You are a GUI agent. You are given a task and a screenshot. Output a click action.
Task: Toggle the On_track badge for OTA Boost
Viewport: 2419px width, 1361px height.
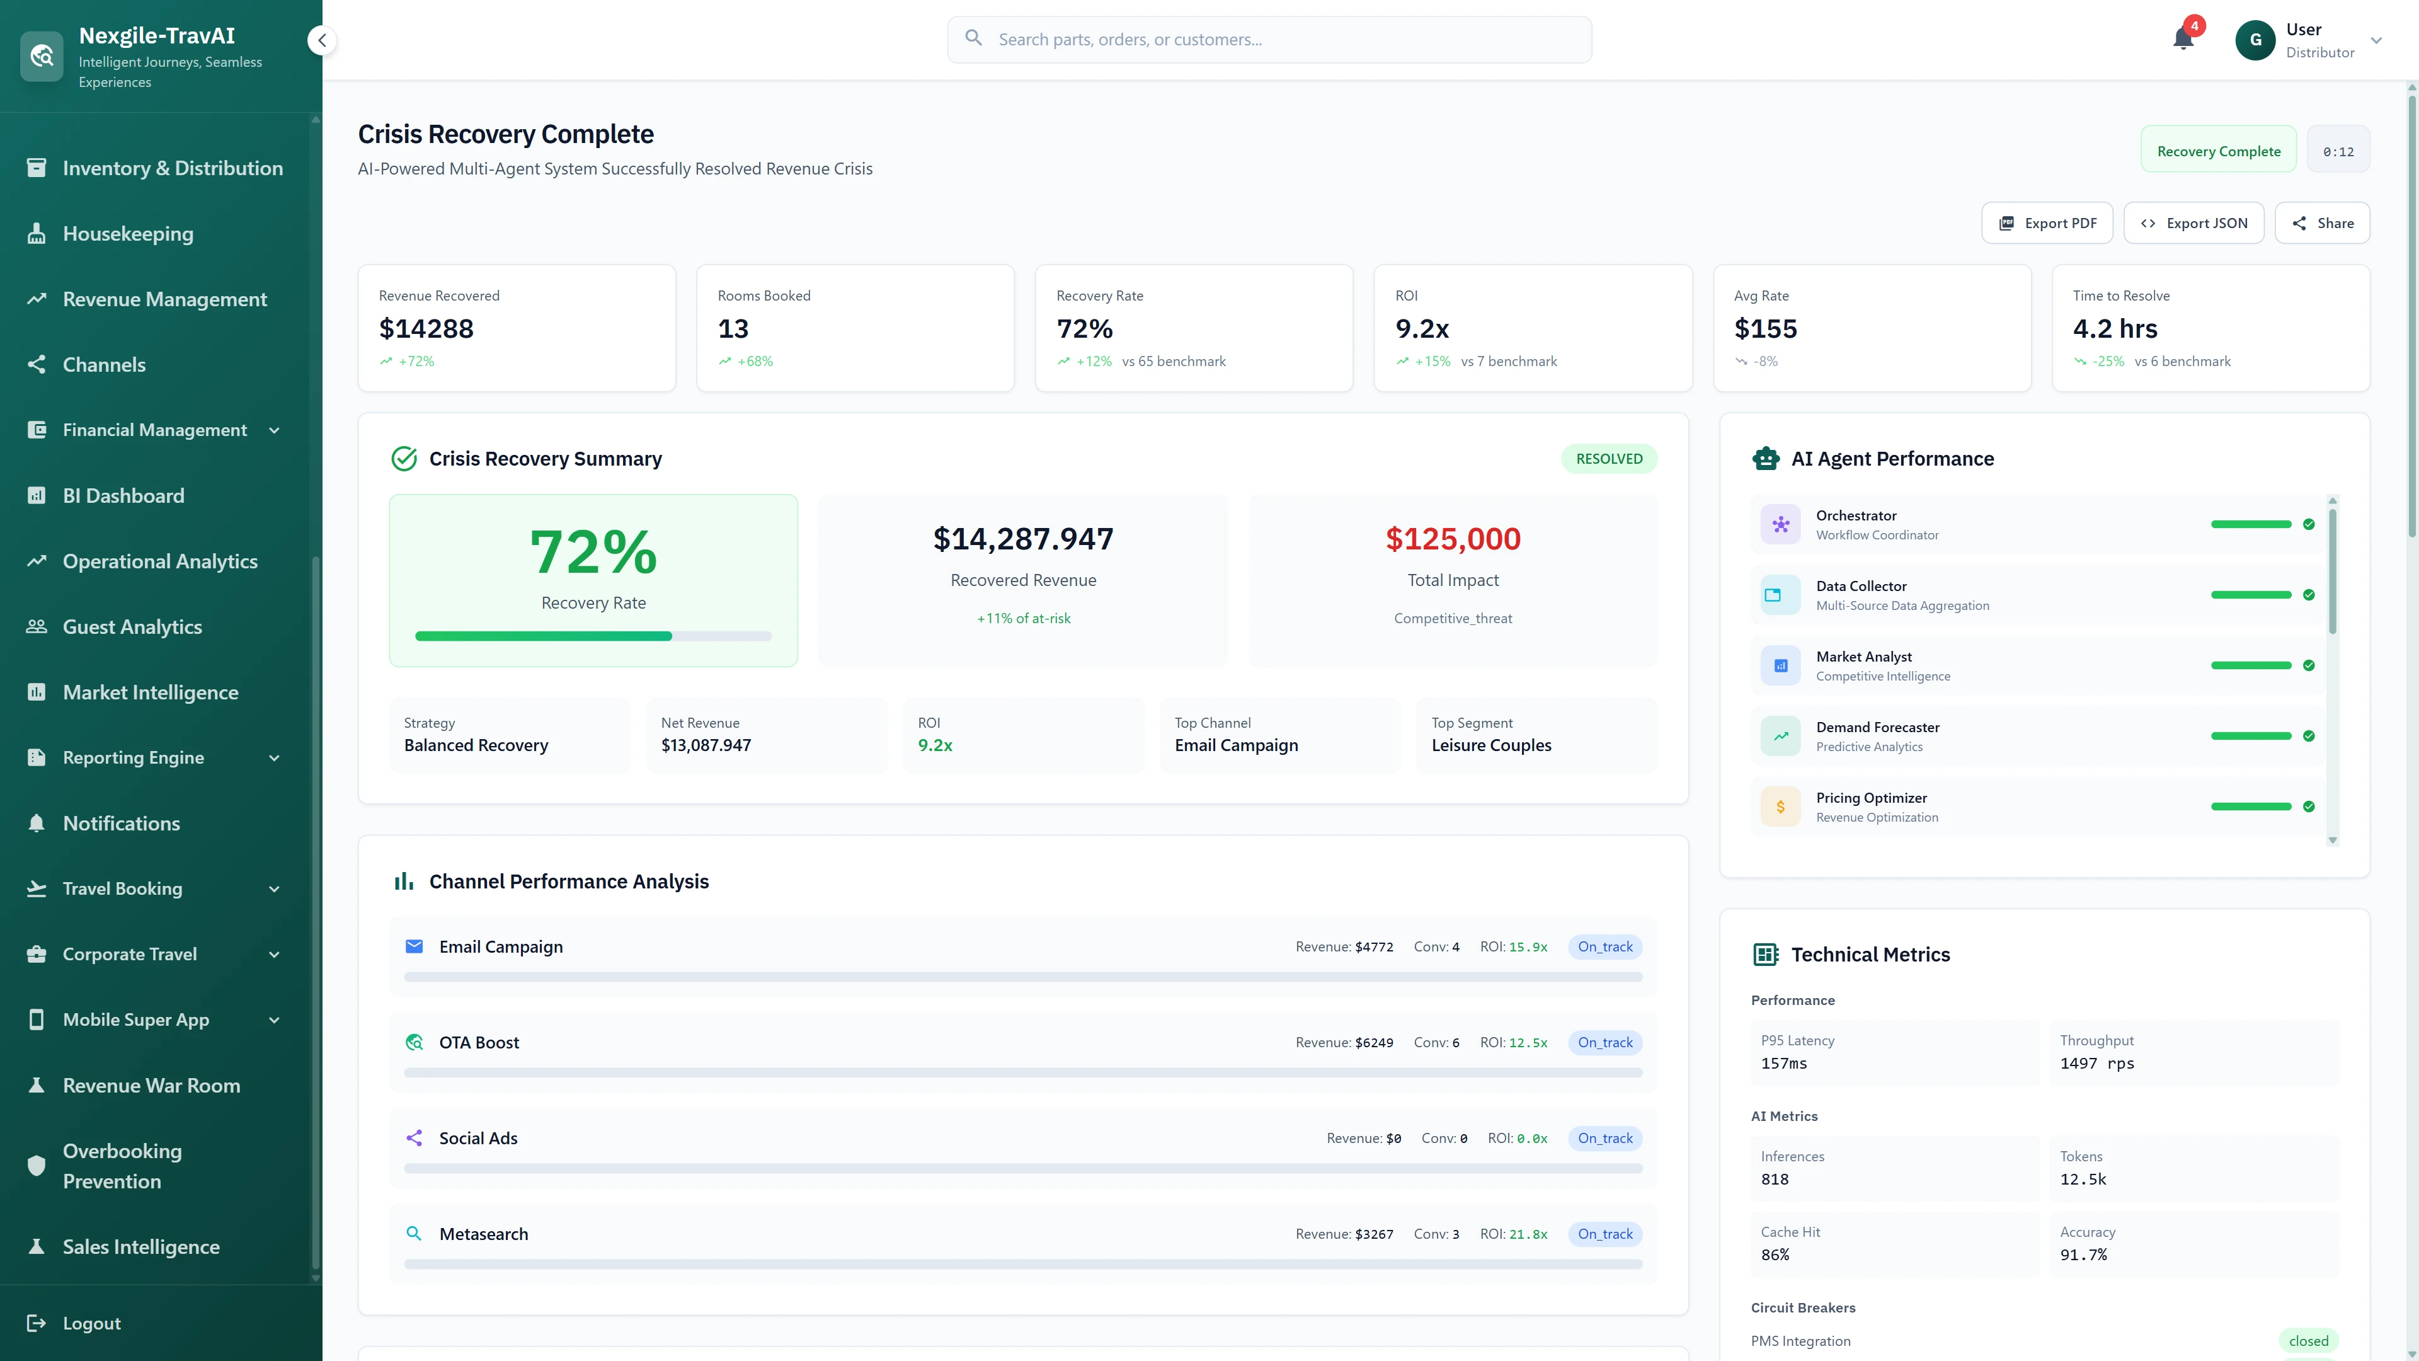tap(1605, 1043)
